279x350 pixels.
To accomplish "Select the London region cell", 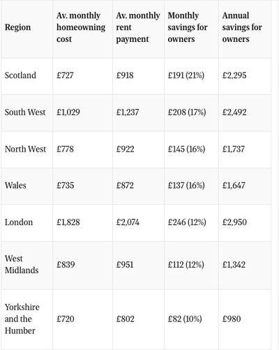I will coord(19,222).
